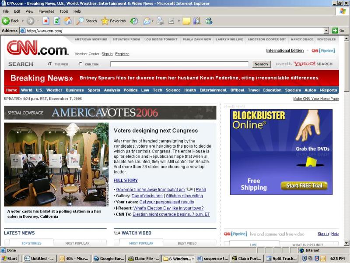Image resolution: width=350 pixels, height=263 pixels.
Task: Click the taskbar clock showing 4:25 PM
Action: [337, 259]
